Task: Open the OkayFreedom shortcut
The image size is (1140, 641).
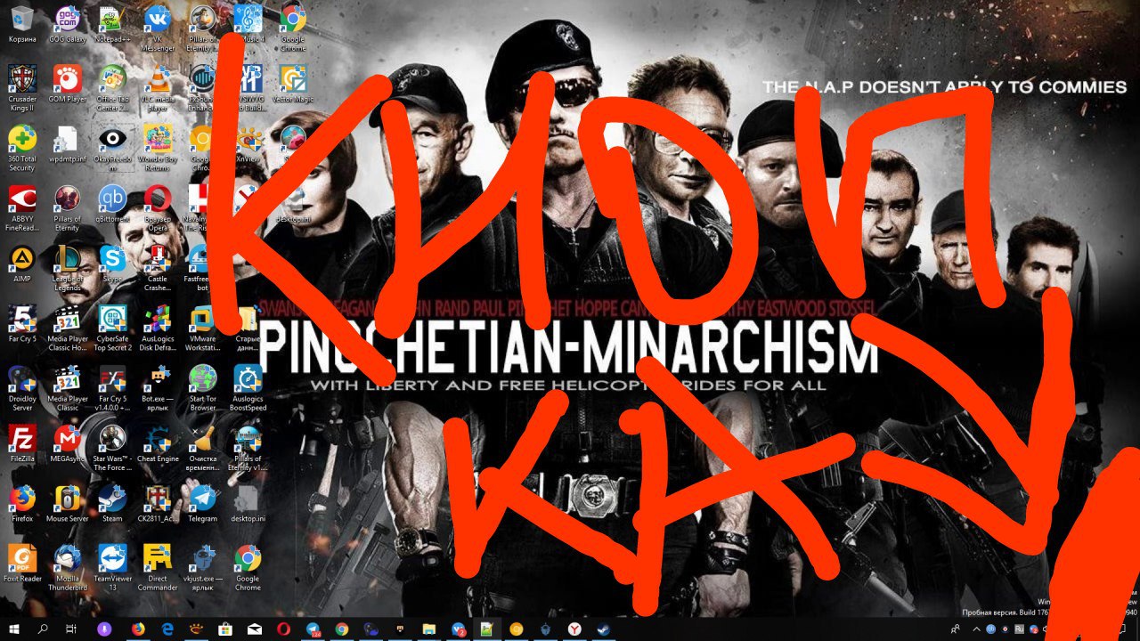Action: point(112,148)
